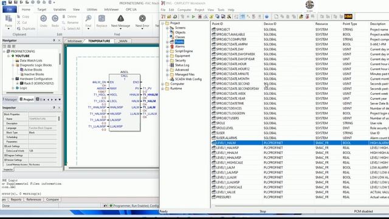Screen dimensions: 389x219
Task: Open the blue File ribbon button
Action: click(x=10, y=10)
